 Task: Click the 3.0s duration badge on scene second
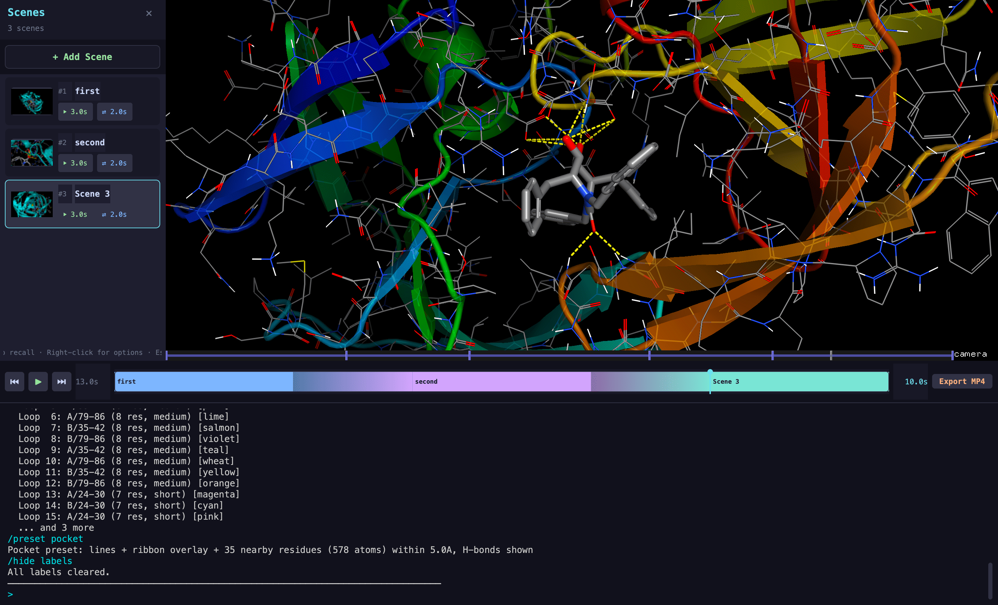(75, 163)
